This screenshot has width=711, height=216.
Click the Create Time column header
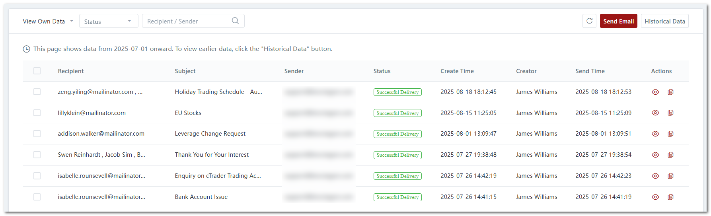(x=457, y=71)
